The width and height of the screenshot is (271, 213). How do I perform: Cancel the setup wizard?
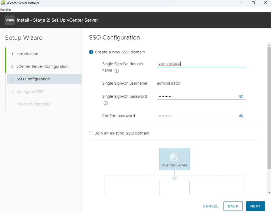tap(210, 206)
